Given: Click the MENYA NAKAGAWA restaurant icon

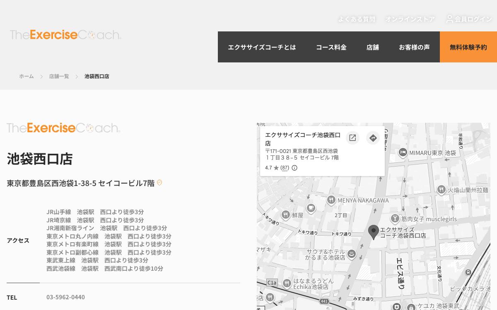Looking at the screenshot, I should [x=331, y=200].
